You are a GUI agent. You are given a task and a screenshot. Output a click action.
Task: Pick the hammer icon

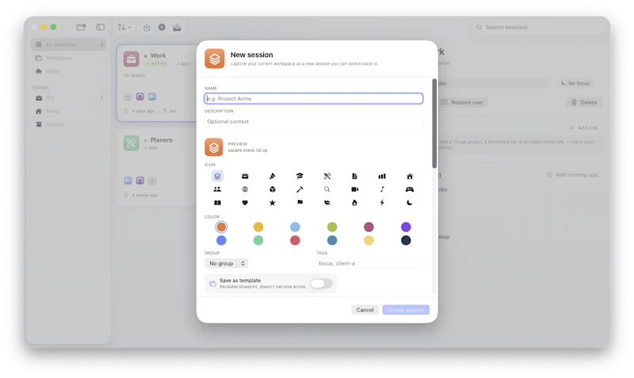(300, 189)
